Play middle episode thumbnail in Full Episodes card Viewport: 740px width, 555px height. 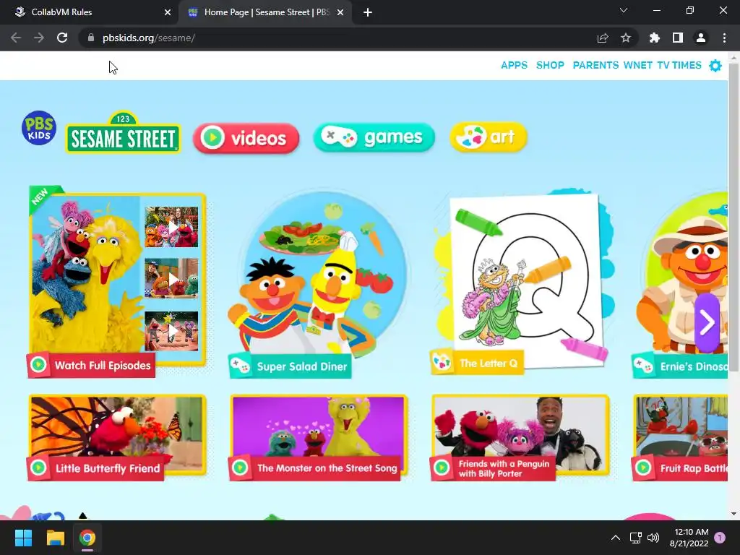pos(171,278)
